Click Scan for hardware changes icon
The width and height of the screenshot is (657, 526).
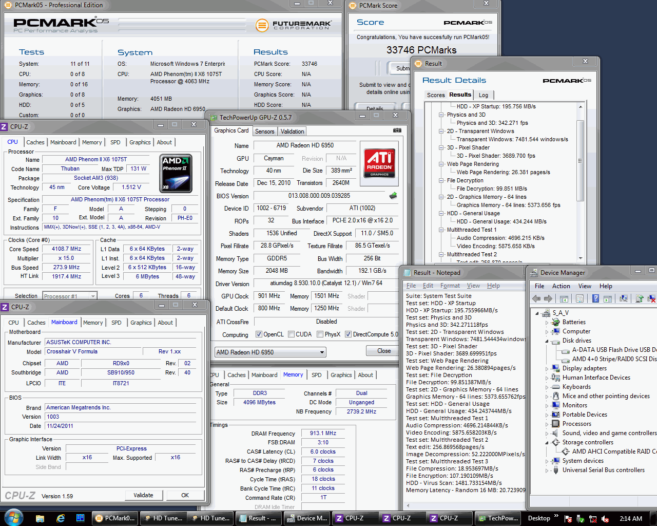624,298
